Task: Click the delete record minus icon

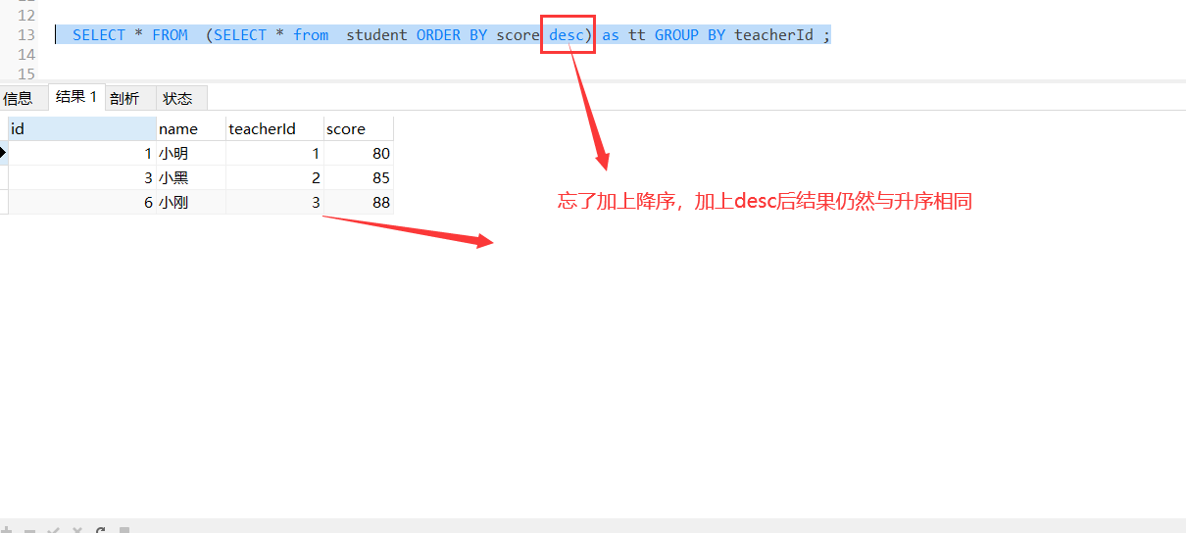Action: (x=30, y=530)
